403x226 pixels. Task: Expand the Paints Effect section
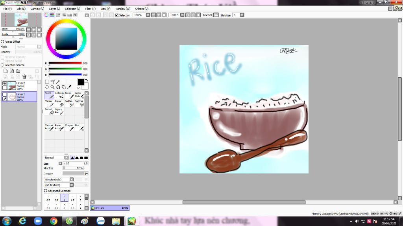click(2, 42)
